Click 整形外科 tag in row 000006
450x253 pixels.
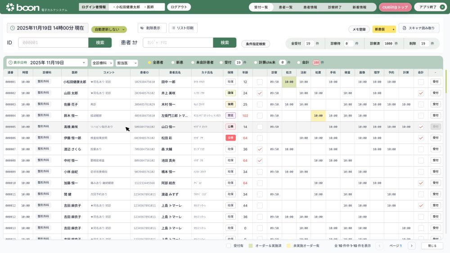coord(43,138)
